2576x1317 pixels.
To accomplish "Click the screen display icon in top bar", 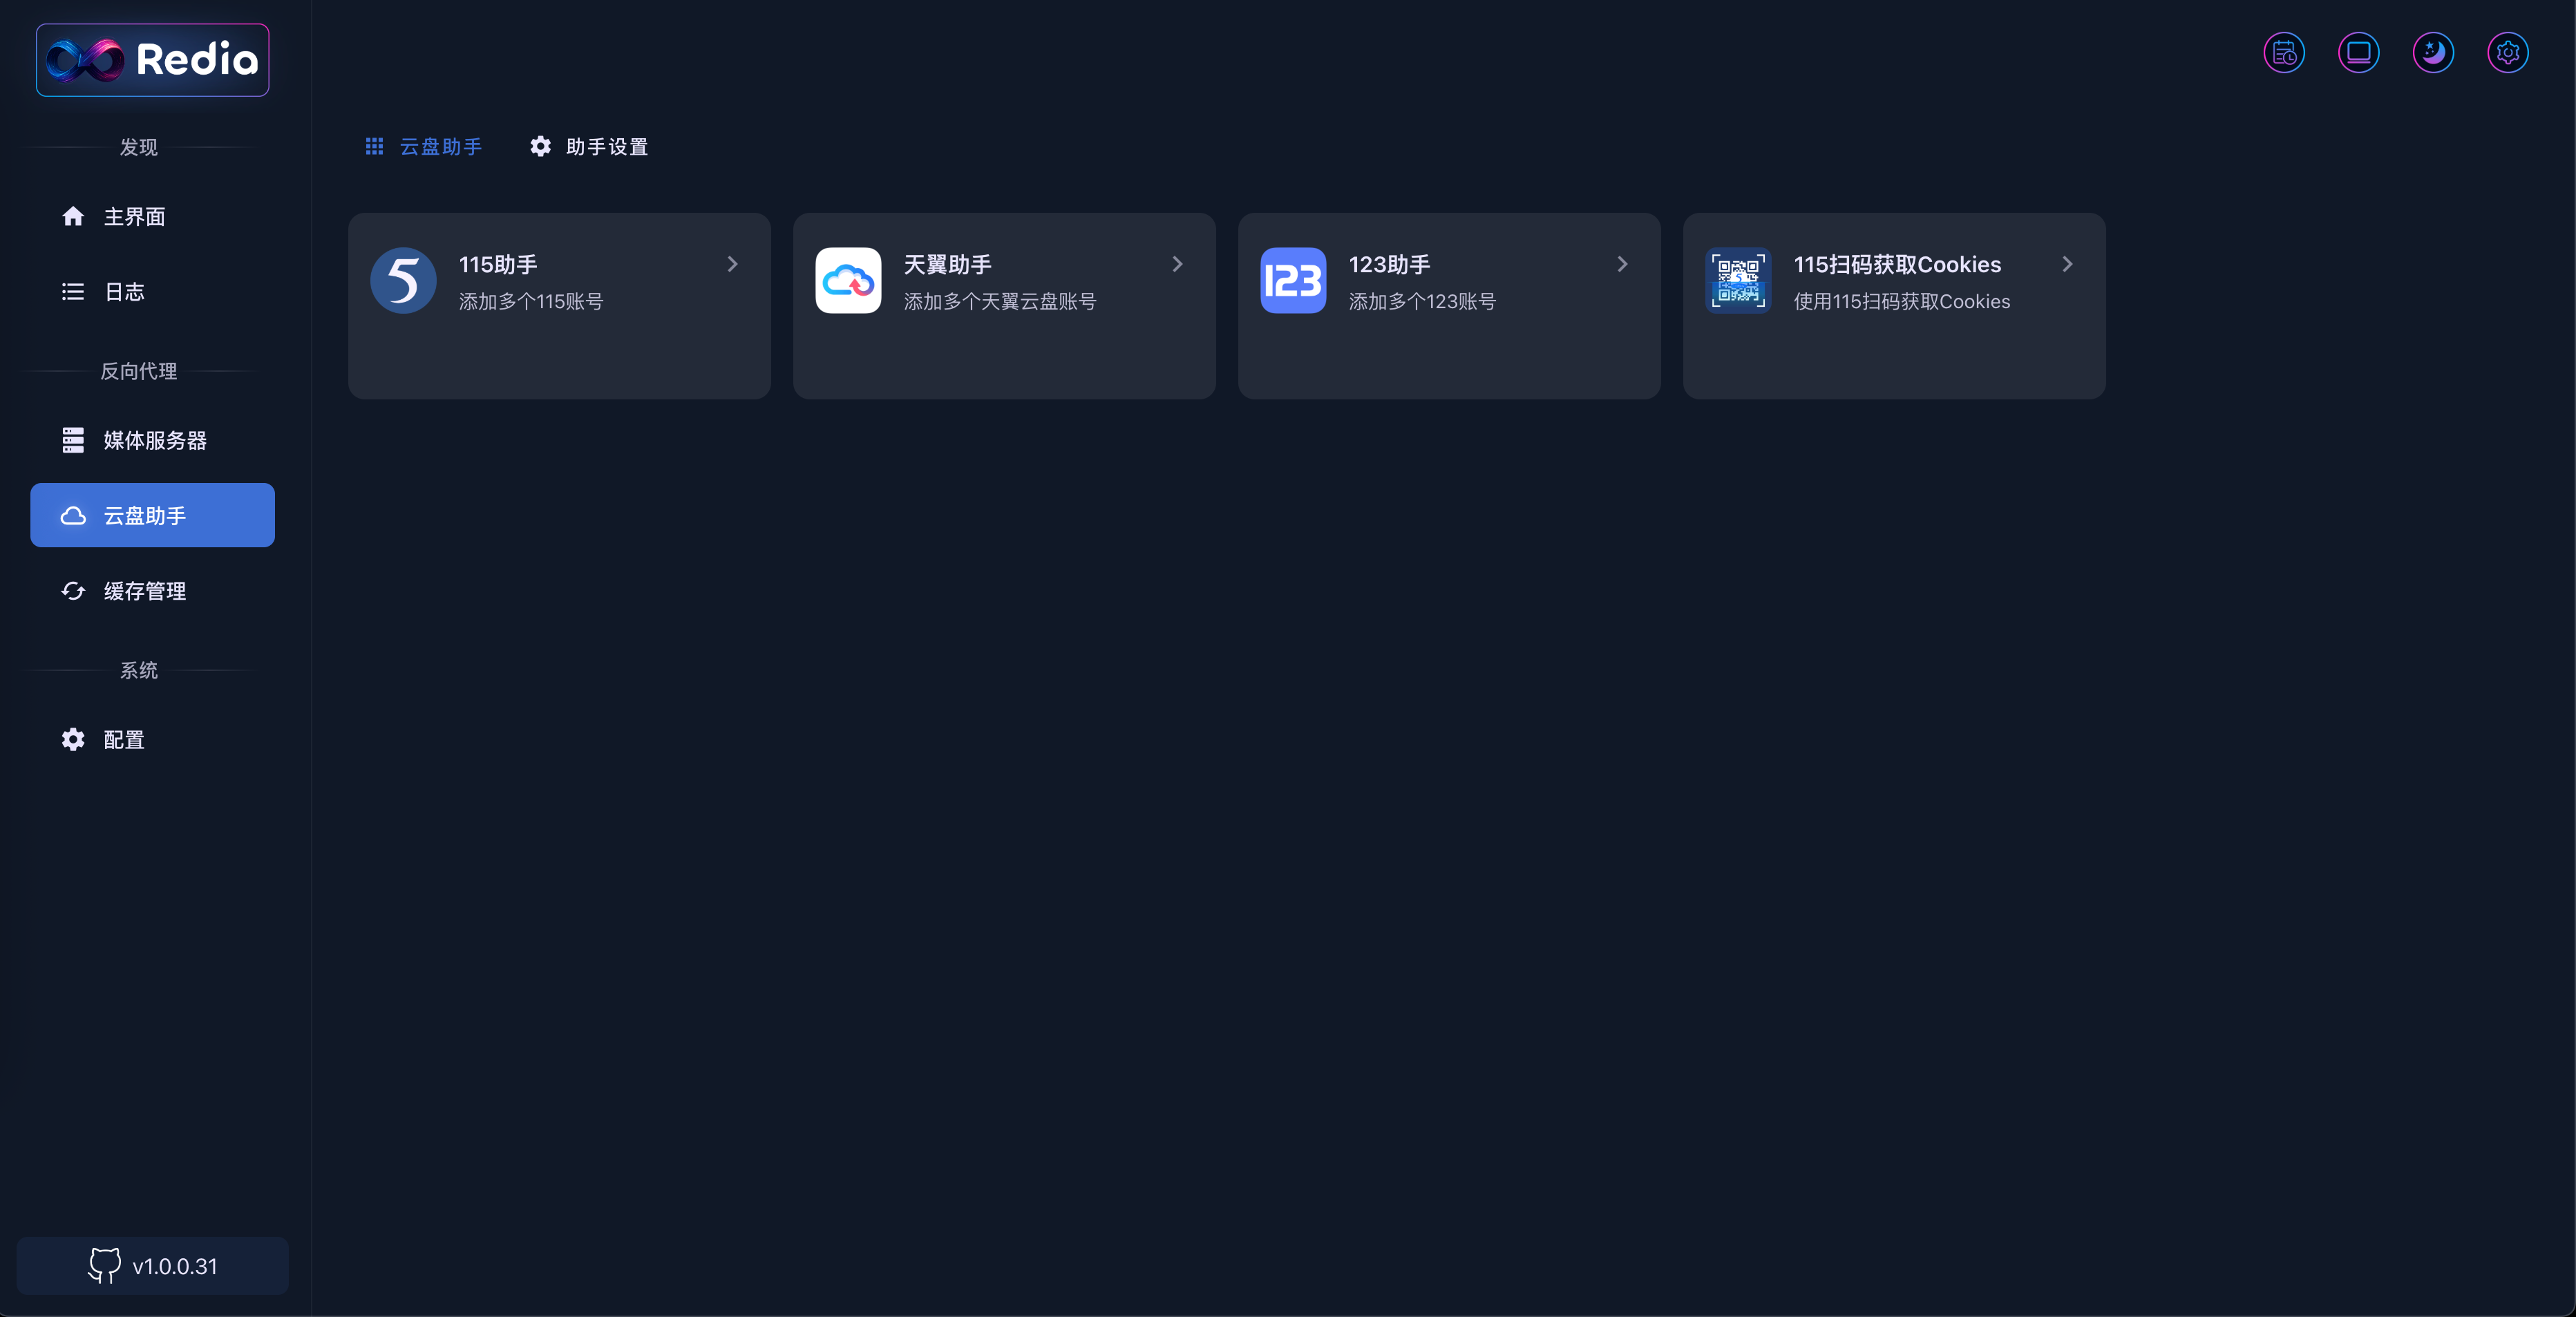I will (x=2358, y=53).
